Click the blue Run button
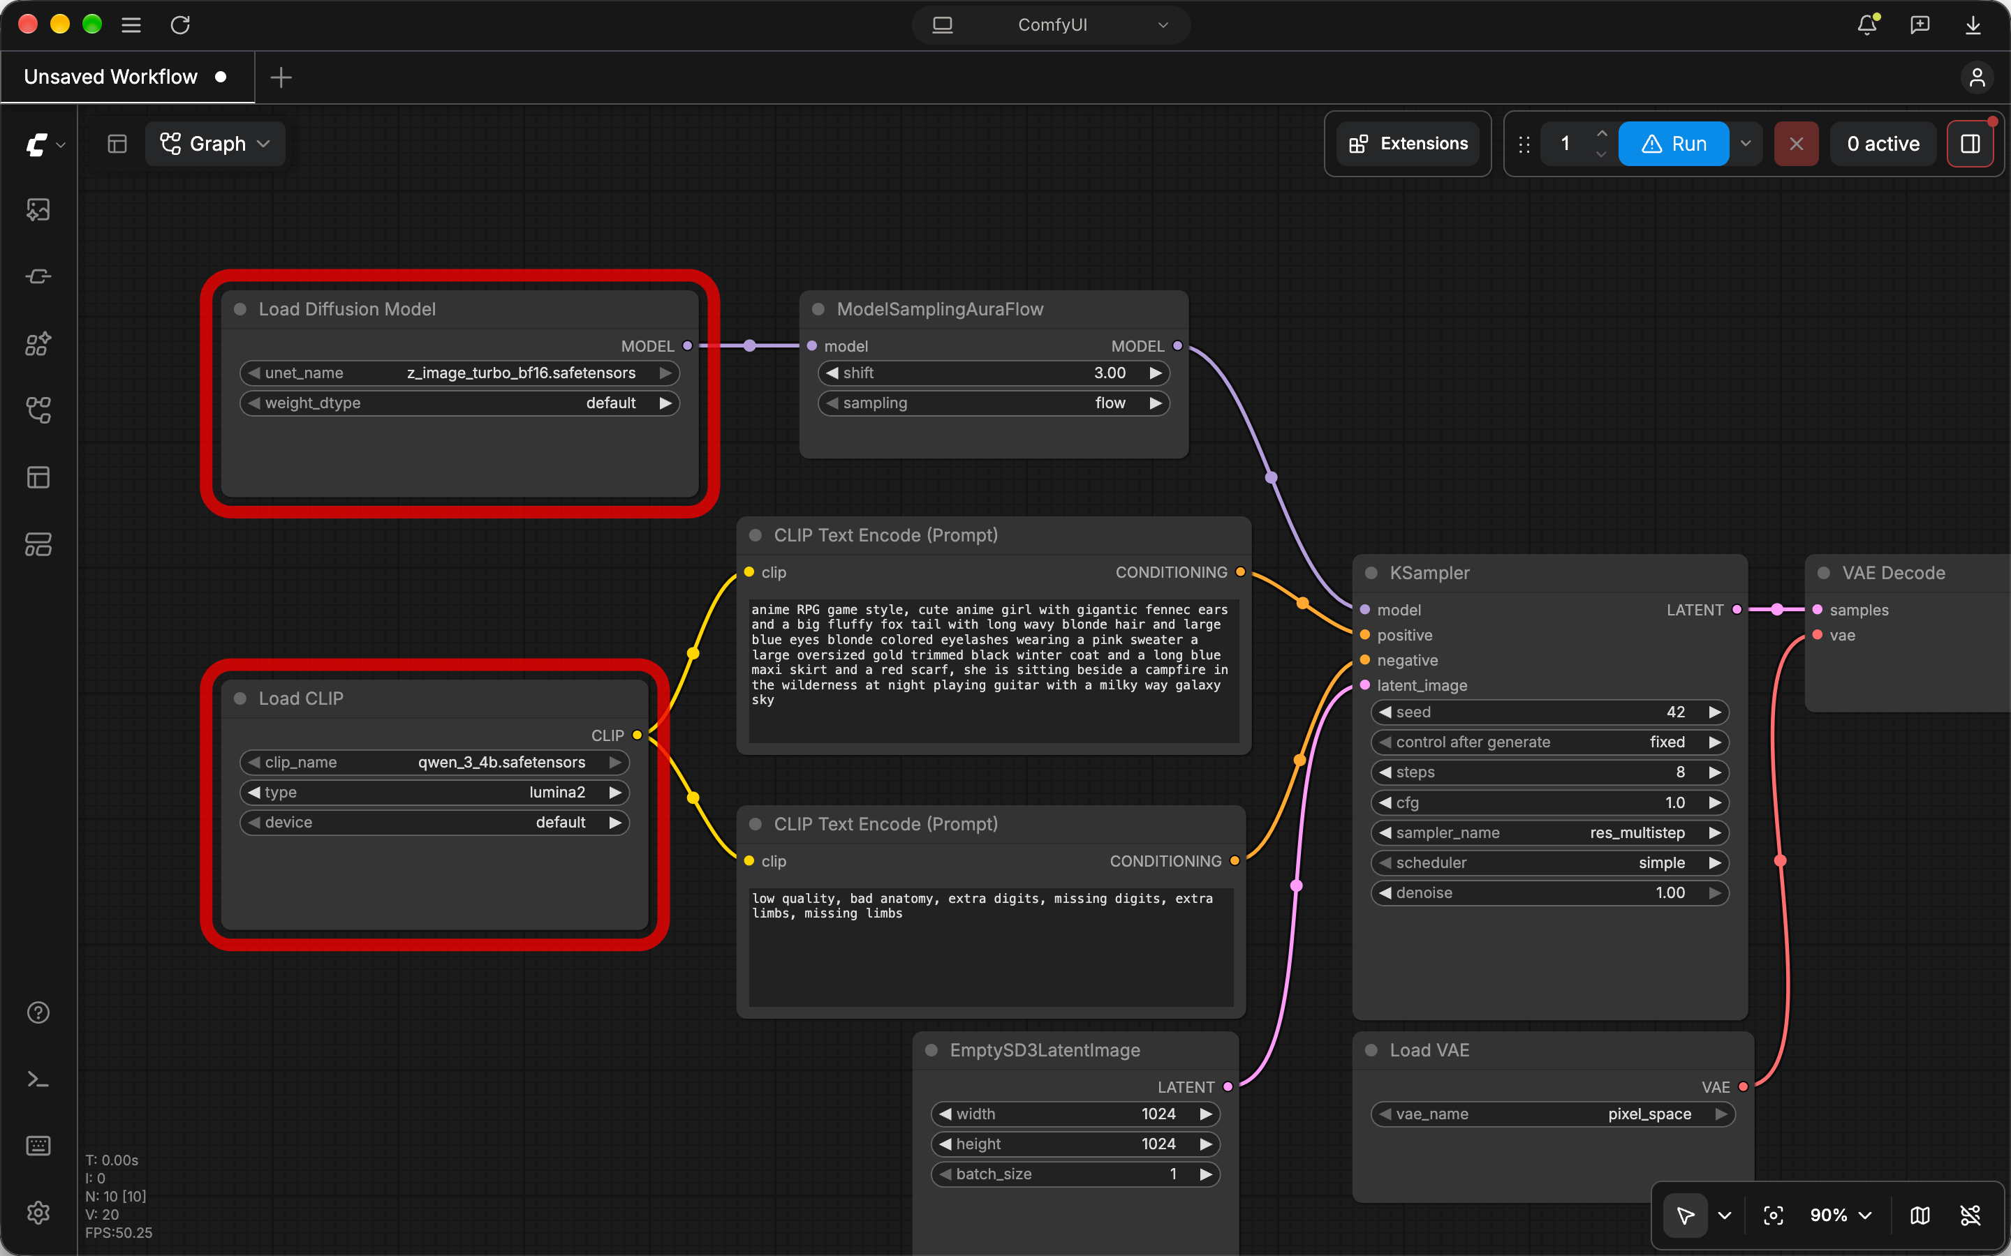The width and height of the screenshot is (2011, 1256). [x=1674, y=144]
